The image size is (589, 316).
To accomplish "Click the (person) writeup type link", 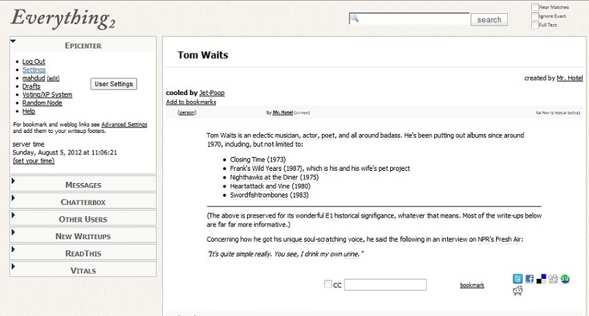I will [186, 112].
